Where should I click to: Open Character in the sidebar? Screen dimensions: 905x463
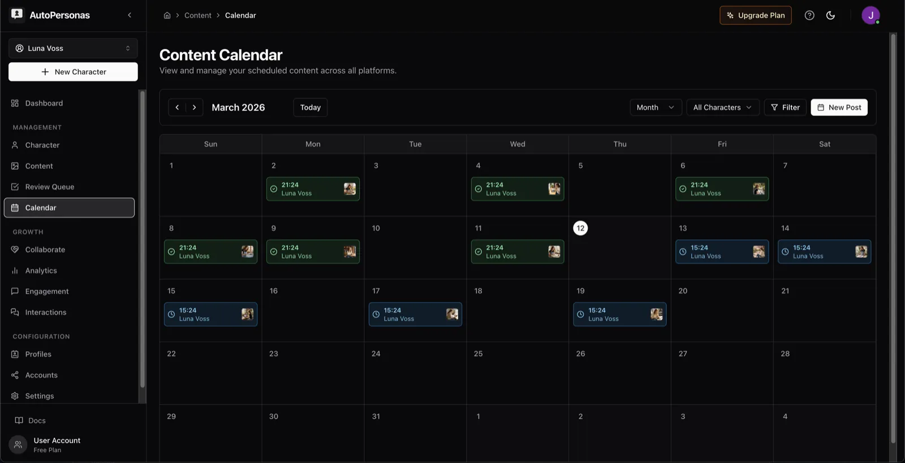[69, 145]
